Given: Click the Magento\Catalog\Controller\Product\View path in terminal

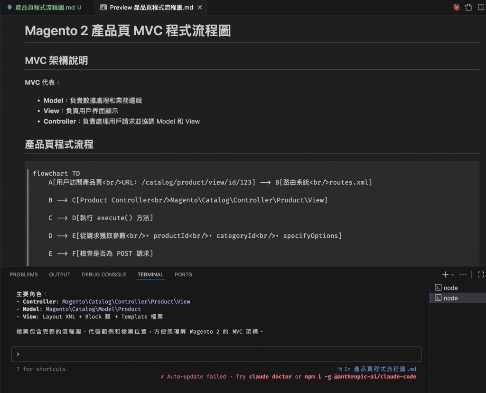Looking at the screenshot, I should 126,301.
